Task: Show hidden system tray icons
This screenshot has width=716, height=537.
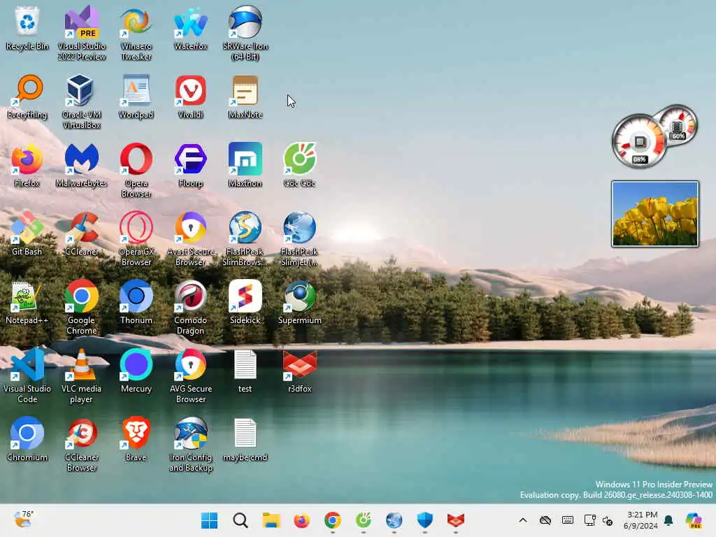Action: click(x=523, y=520)
